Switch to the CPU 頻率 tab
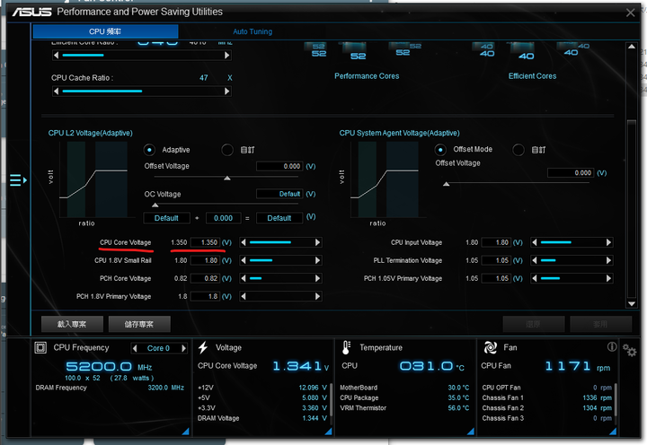Screen dimensions: 647x445 coord(105,31)
